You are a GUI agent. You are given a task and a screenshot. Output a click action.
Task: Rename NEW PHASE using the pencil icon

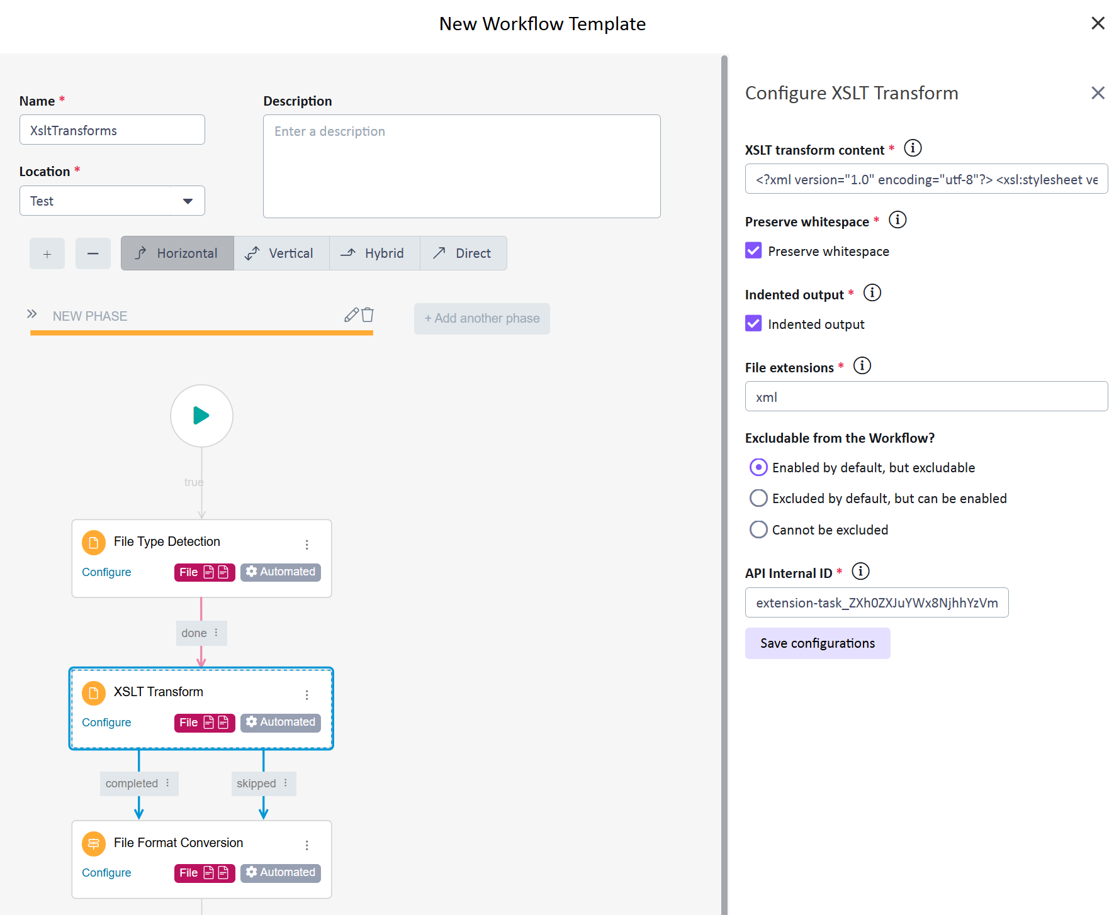(x=351, y=315)
